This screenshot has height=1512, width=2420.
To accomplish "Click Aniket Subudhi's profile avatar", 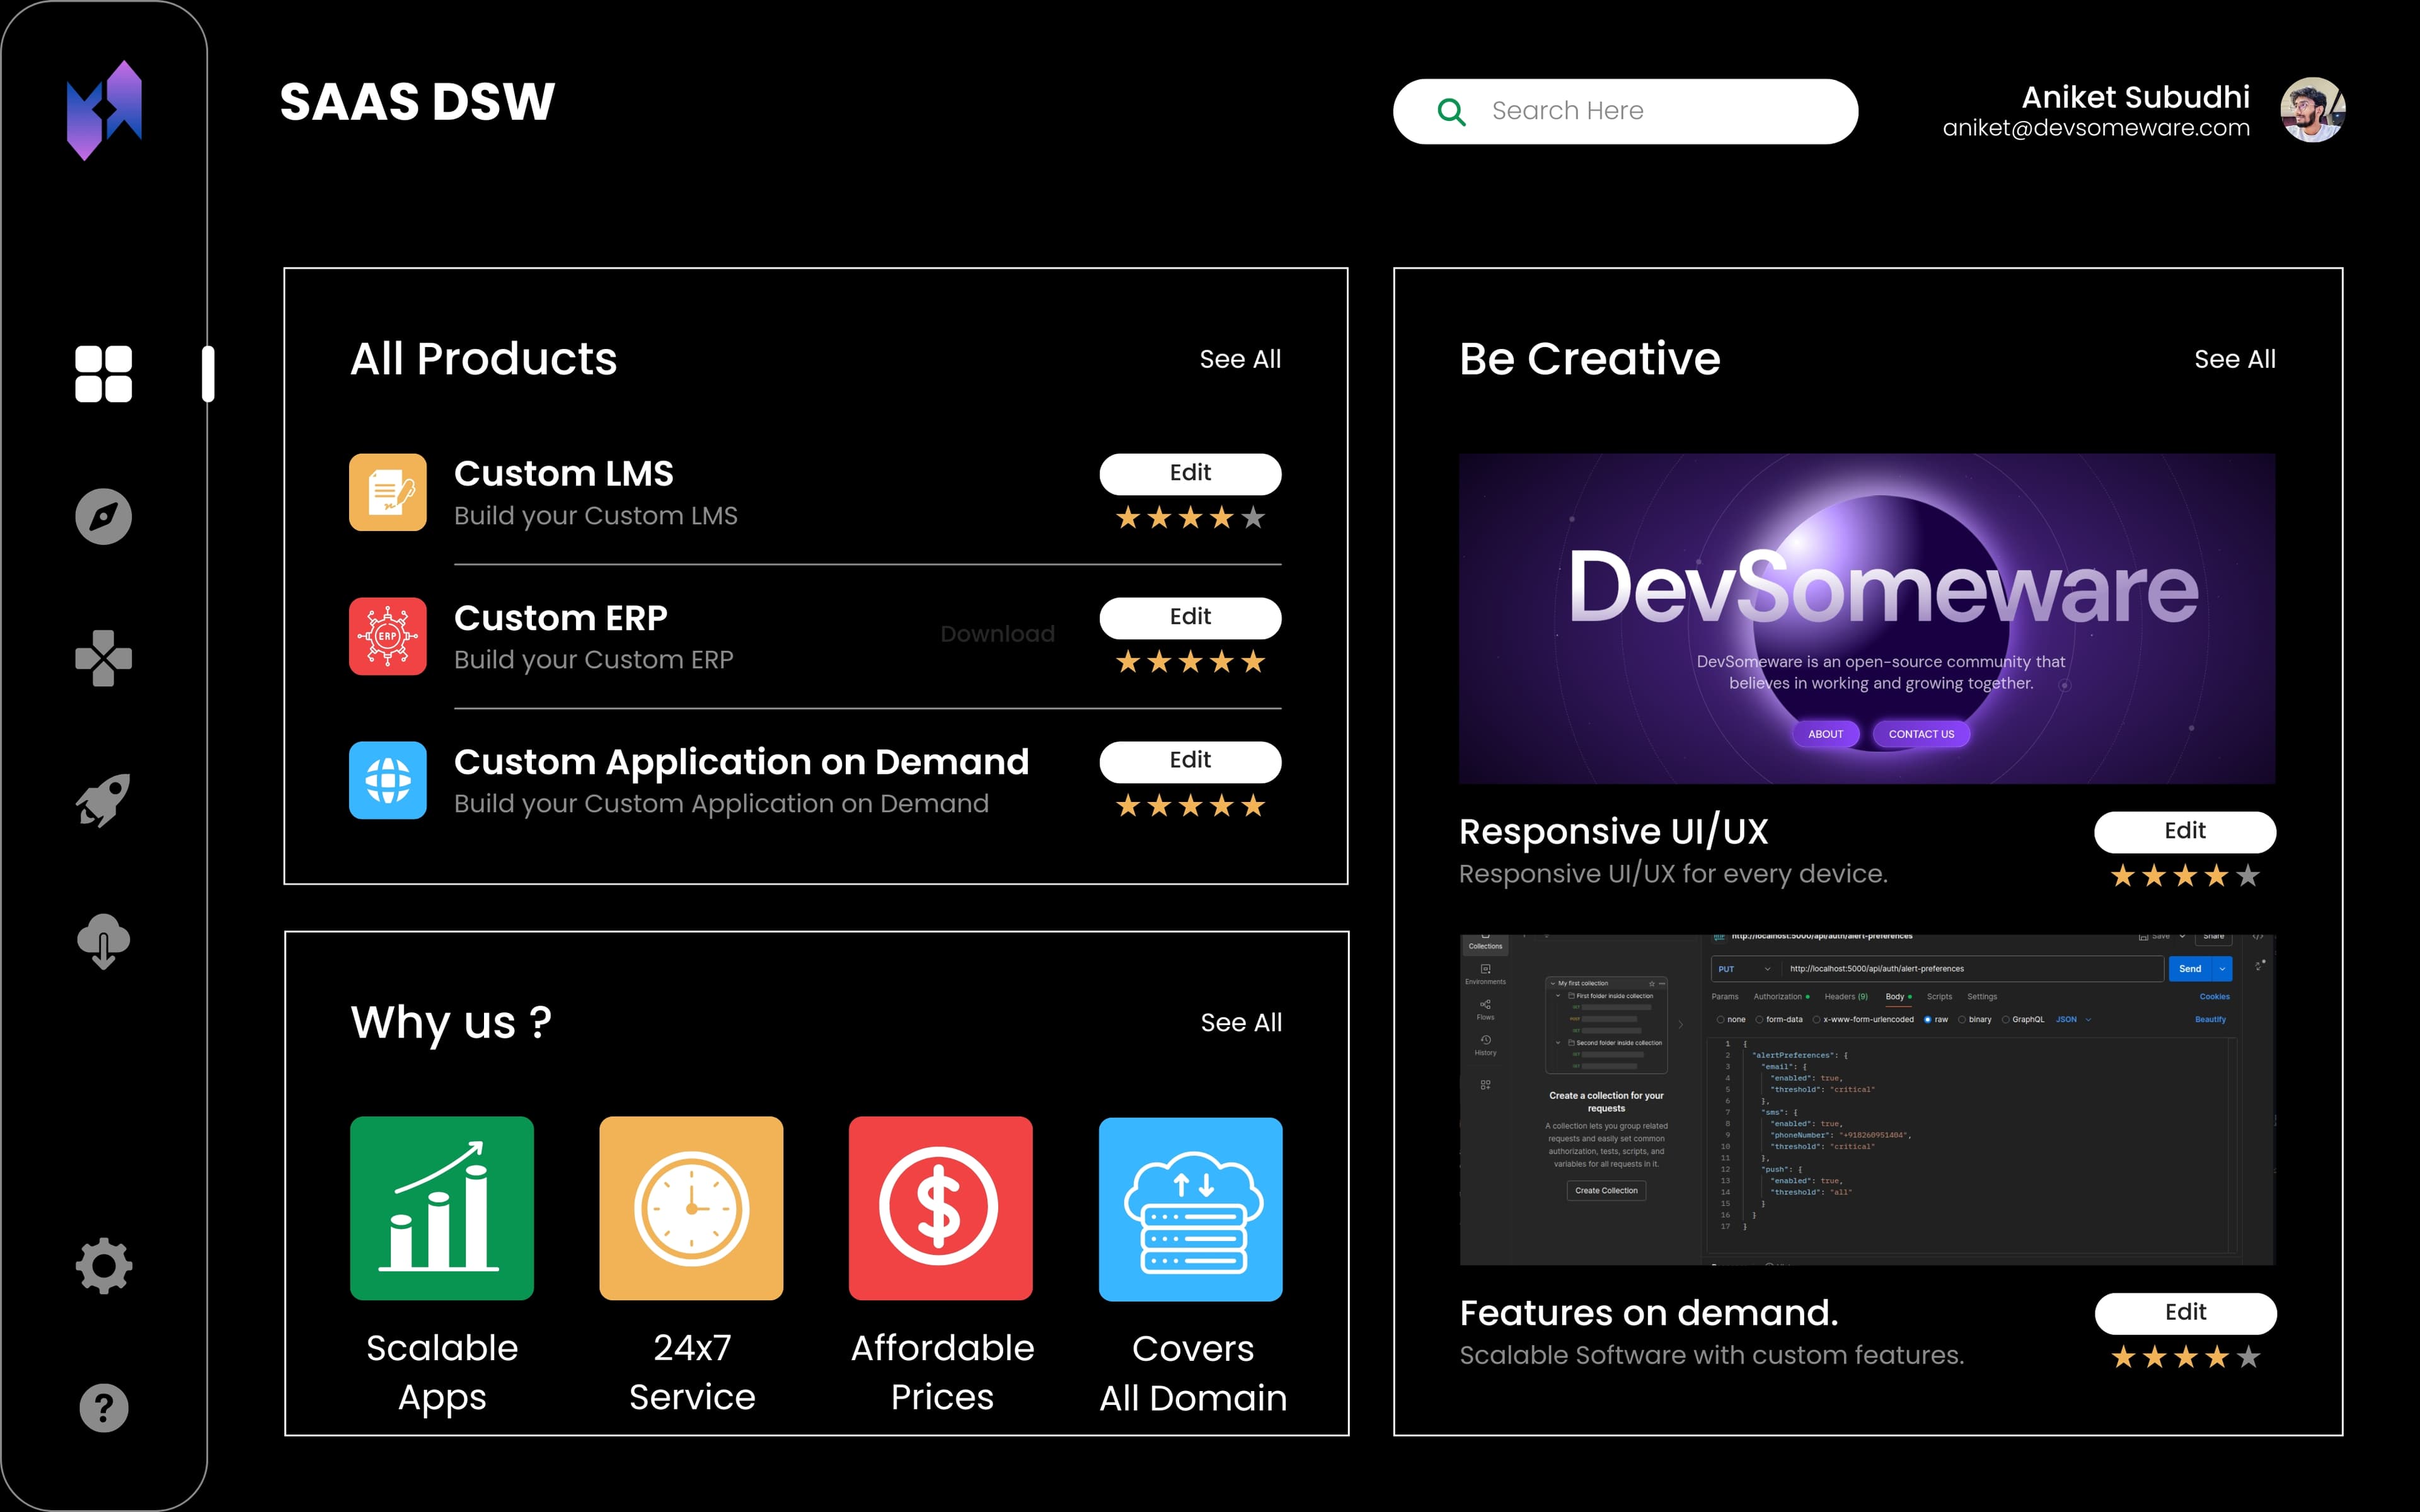I will (x=2312, y=110).
